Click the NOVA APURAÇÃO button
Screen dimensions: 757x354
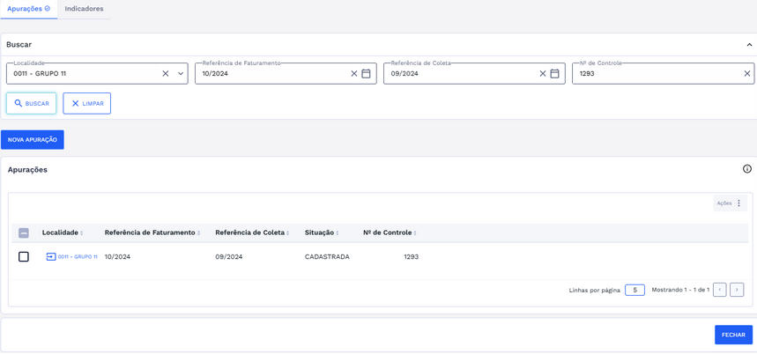33,140
